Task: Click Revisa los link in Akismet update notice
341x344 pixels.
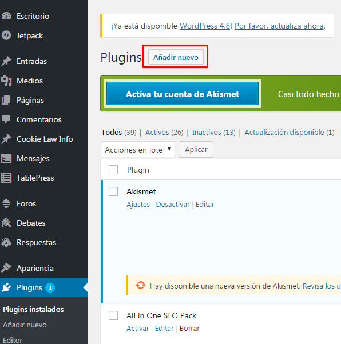Action: tap(322, 286)
